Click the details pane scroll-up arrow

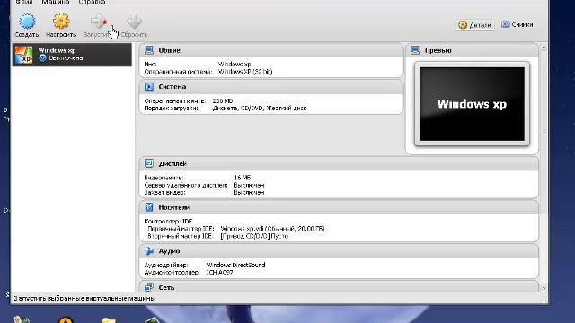coord(544,47)
